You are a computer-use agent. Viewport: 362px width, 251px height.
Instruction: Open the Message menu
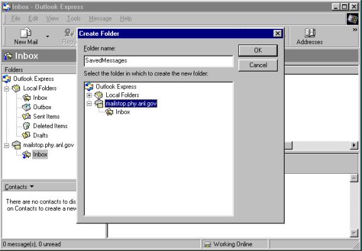click(100, 18)
